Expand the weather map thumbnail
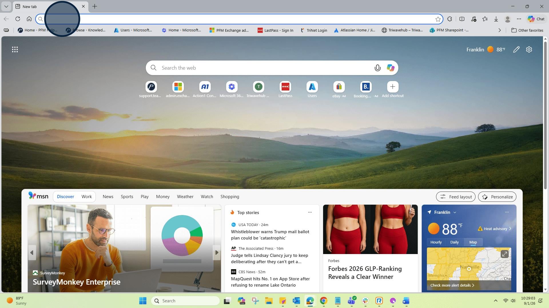Image resolution: width=549 pixels, height=308 pixels. 504,254
